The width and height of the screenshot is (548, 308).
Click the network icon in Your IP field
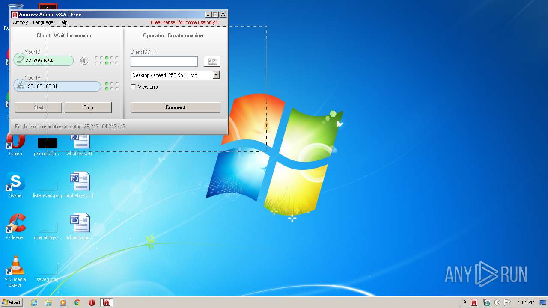pos(20,86)
